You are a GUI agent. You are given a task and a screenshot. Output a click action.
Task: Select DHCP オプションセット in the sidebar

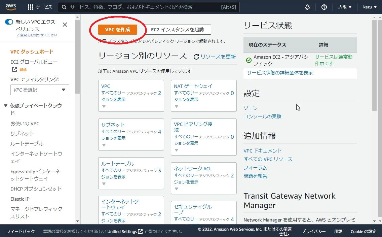click(x=36, y=189)
